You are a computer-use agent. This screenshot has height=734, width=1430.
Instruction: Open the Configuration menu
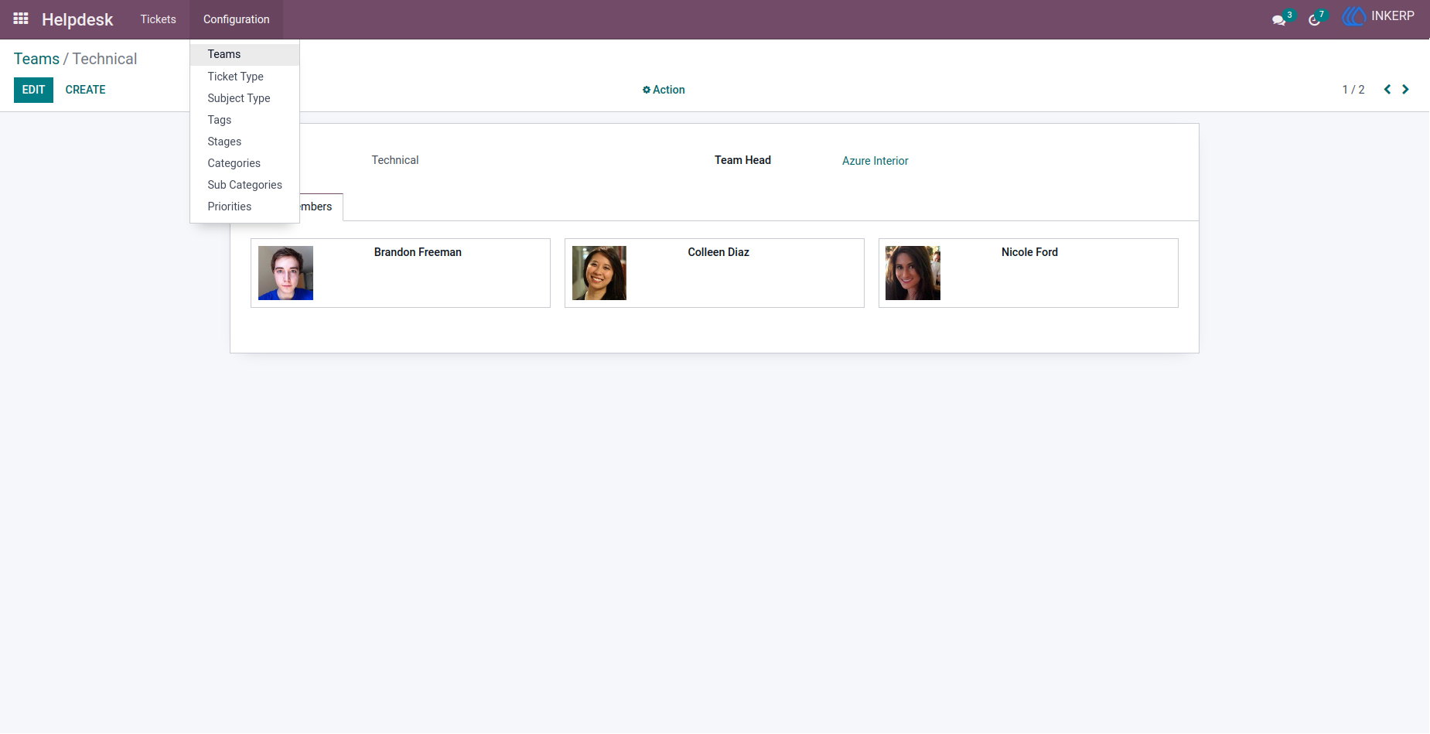(236, 19)
